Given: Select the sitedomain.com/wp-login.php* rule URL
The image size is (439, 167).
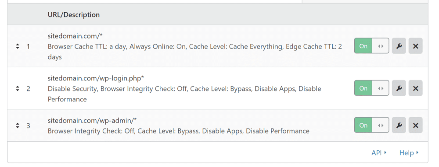Looking at the screenshot, I should pos(96,78).
